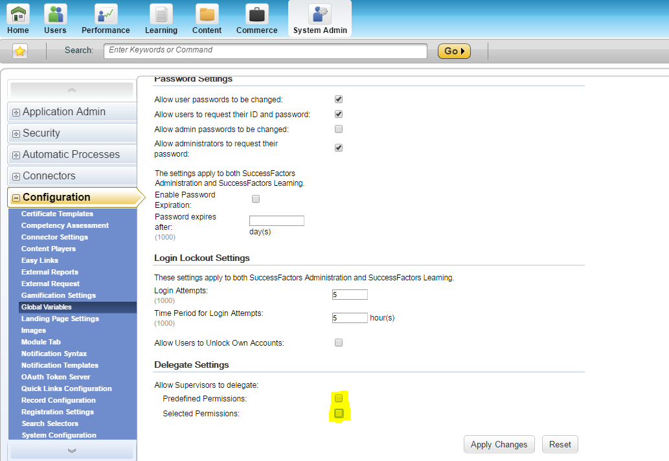Expand the Connectors section
Image resolution: width=669 pixels, height=461 pixels.
[16, 177]
